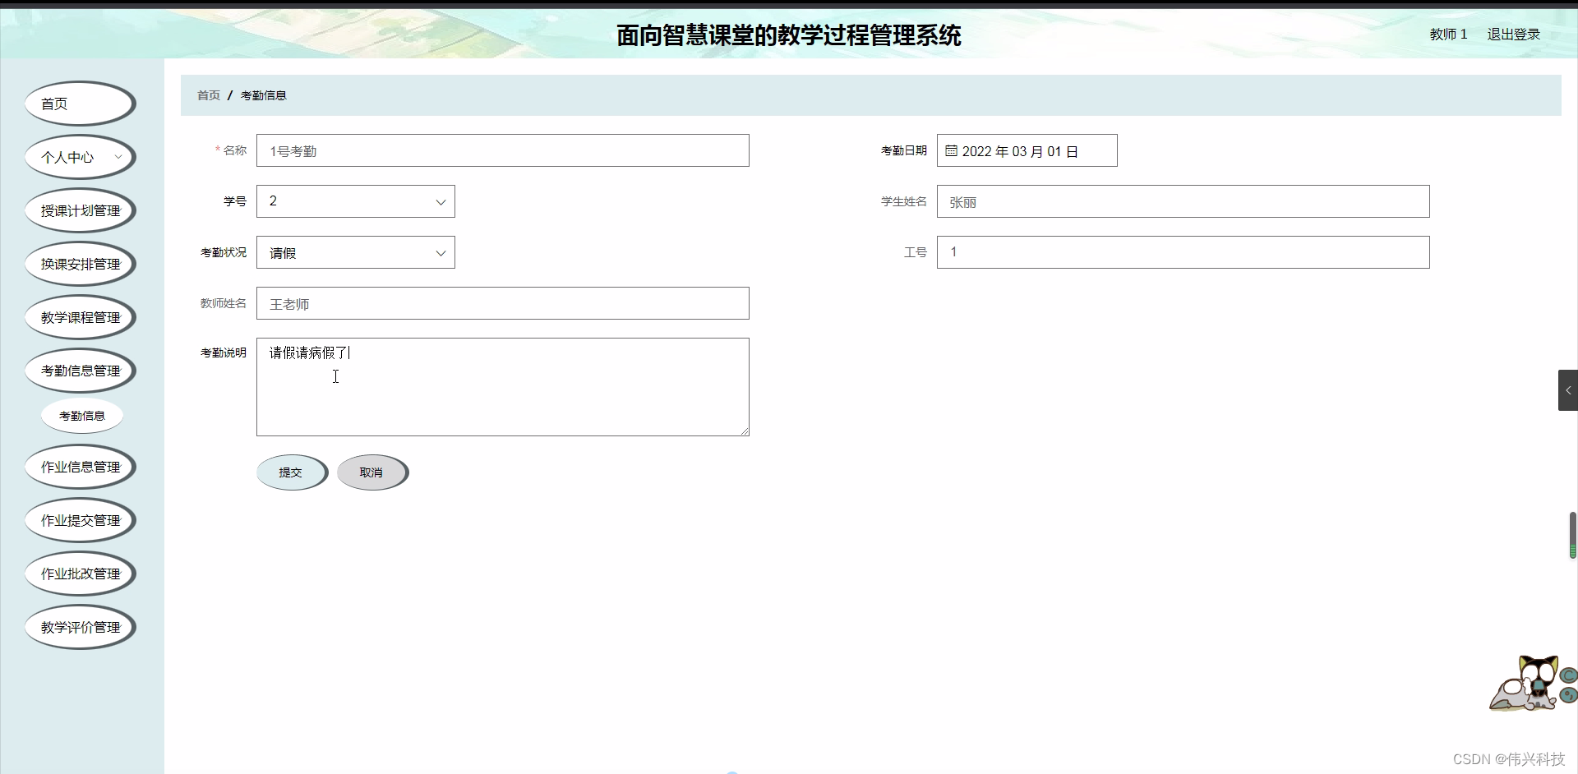This screenshot has width=1578, height=774.
Task: Click the calendar icon in 考勤日期 field
Action: [952, 150]
